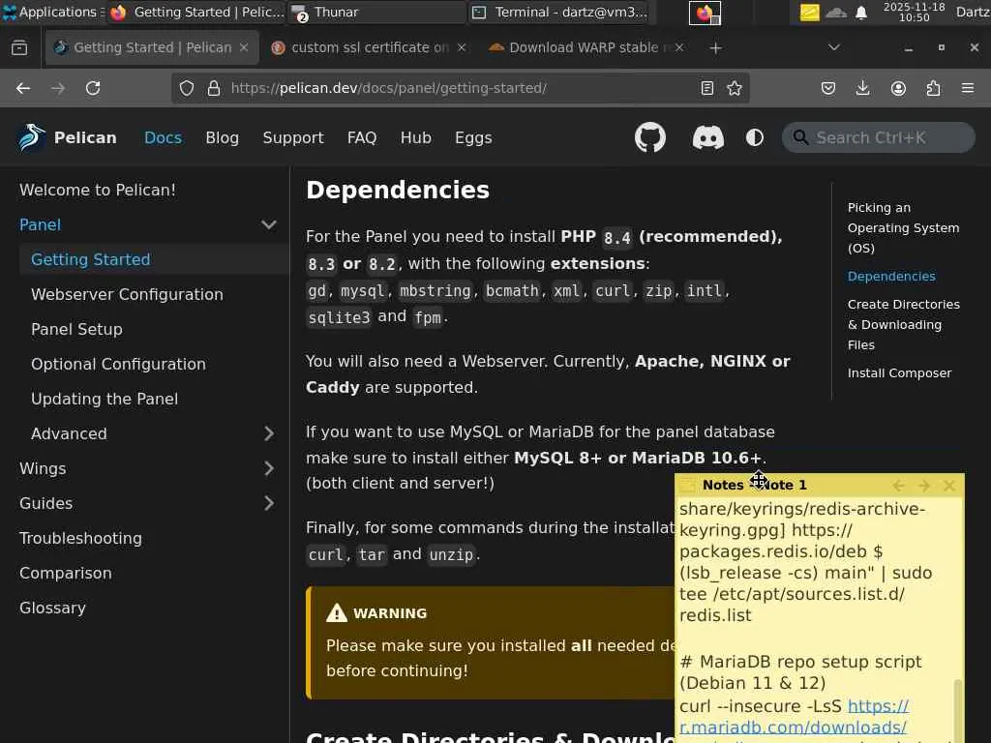Expand the Advanced sidebar chevron
This screenshot has height=743, width=991.
pos(269,433)
